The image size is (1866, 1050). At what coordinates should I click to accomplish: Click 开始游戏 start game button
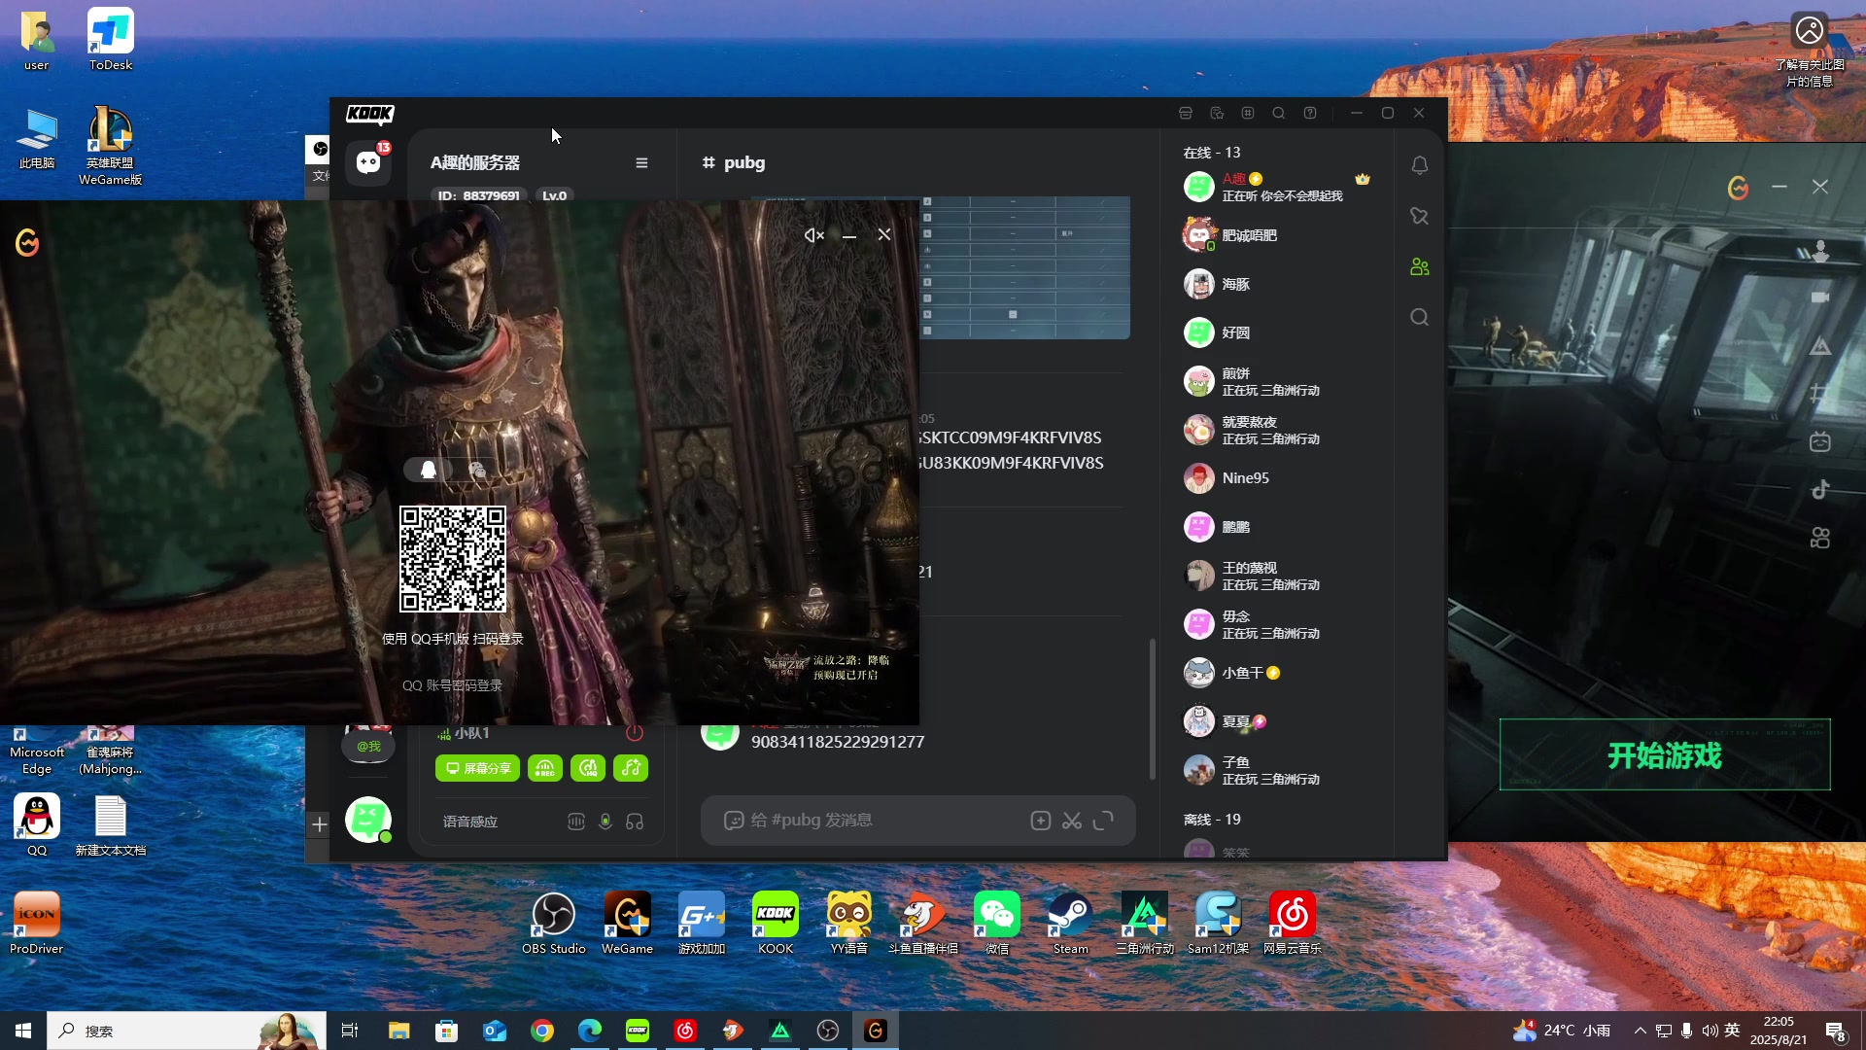pos(1665,755)
